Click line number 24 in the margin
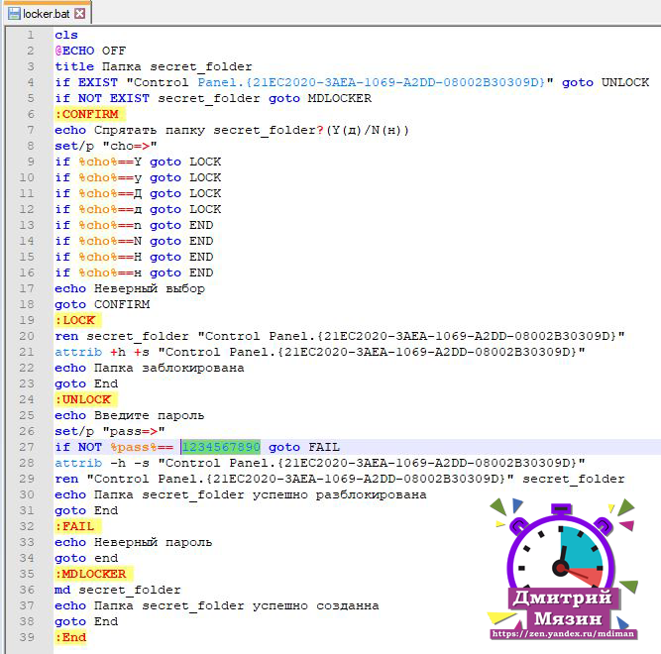This screenshot has width=661, height=654. point(27,399)
